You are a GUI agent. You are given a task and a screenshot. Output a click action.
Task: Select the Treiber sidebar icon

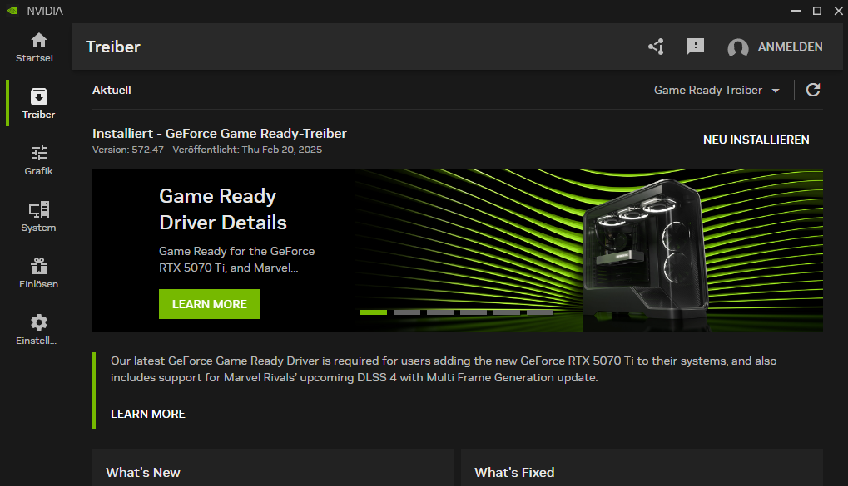tap(38, 96)
